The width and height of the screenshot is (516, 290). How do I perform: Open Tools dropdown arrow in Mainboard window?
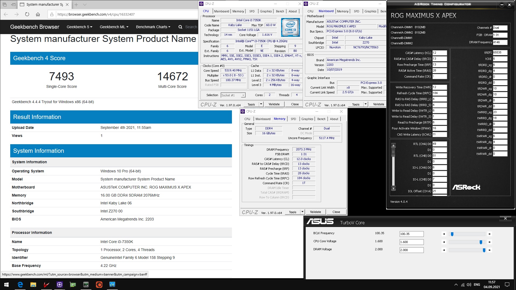point(365,104)
